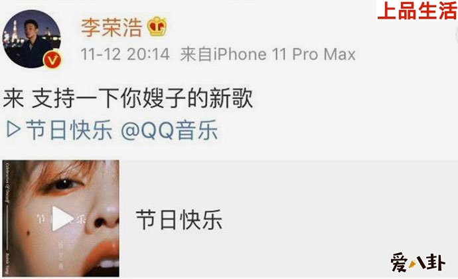Click the 爱八卦 watermark logo
Image resolution: width=458 pixels, height=279 pixels.
[418, 262]
